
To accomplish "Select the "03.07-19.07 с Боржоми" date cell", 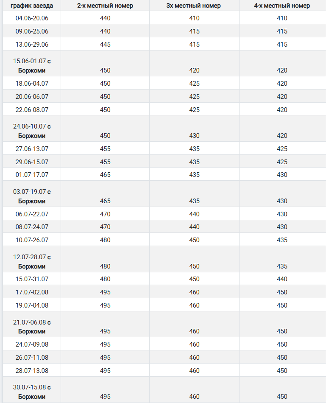I will (x=32, y=196).
